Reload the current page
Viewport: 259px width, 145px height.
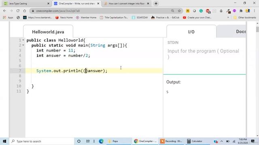tap(18, 11)
